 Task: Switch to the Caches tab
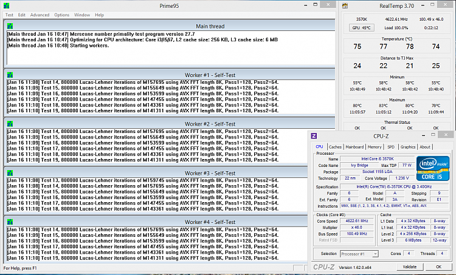335,147
